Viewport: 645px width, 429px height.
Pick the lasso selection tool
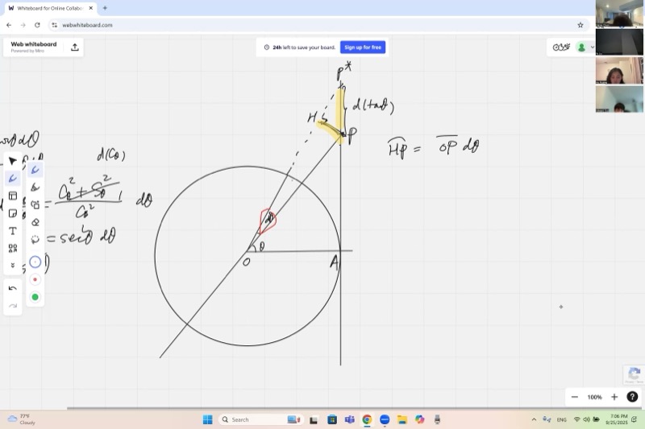coord(35,239)
